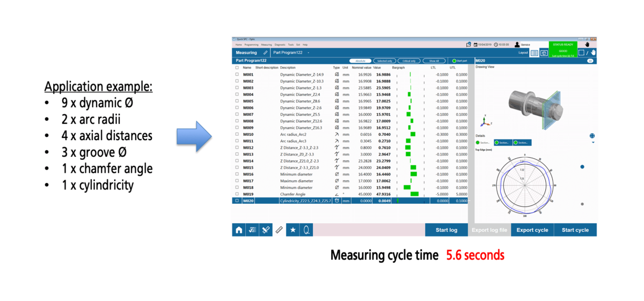The width and height of the screenshot is (644, 301).
Task: Click the notification message icon near date
Action: pos(469,45)
